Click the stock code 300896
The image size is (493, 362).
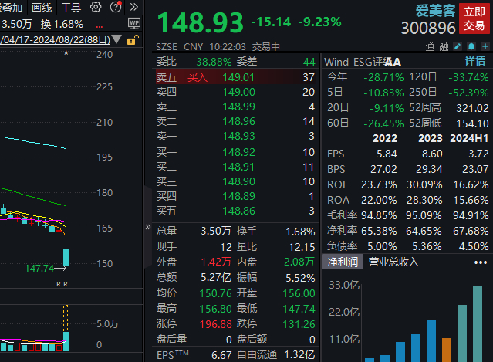[x=428, y=29]
